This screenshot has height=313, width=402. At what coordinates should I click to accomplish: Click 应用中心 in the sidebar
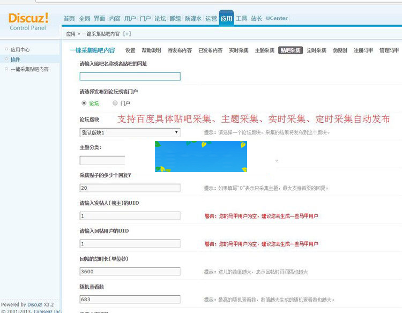(x=20, y=50)
